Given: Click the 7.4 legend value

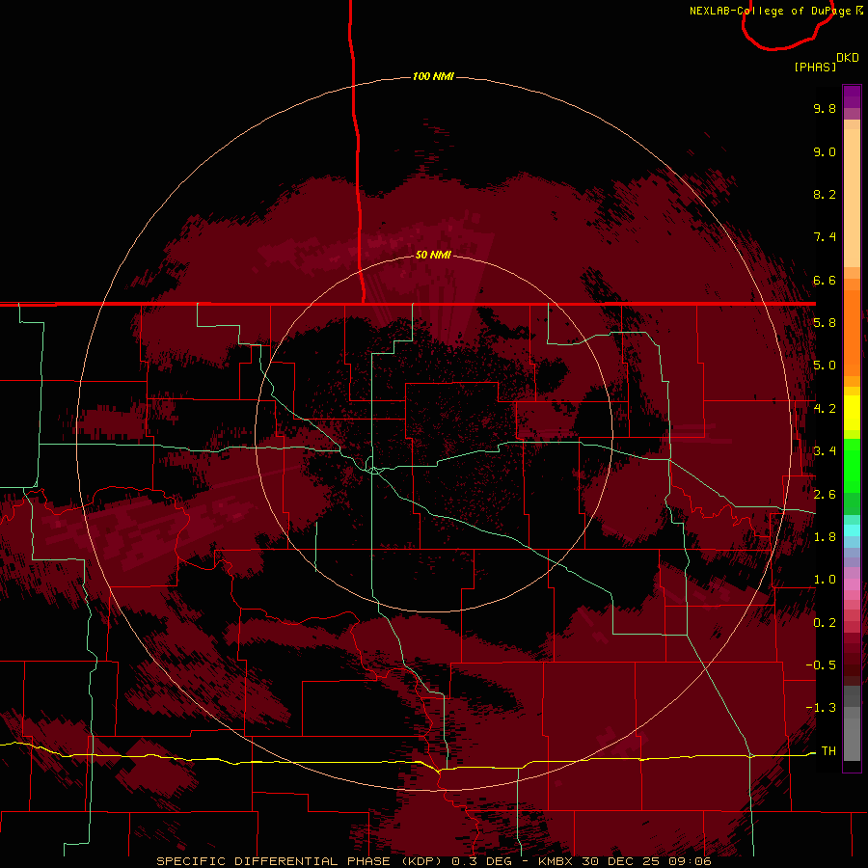Looking at the screenshot, I should [825, 237].
